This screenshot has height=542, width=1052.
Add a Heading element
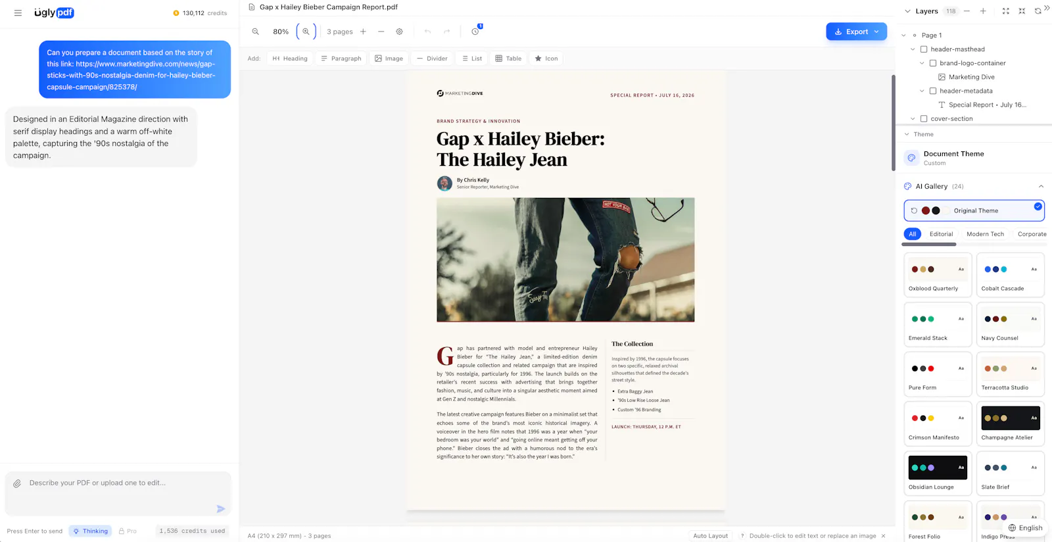pyautogui.click(x=290, y=59)
